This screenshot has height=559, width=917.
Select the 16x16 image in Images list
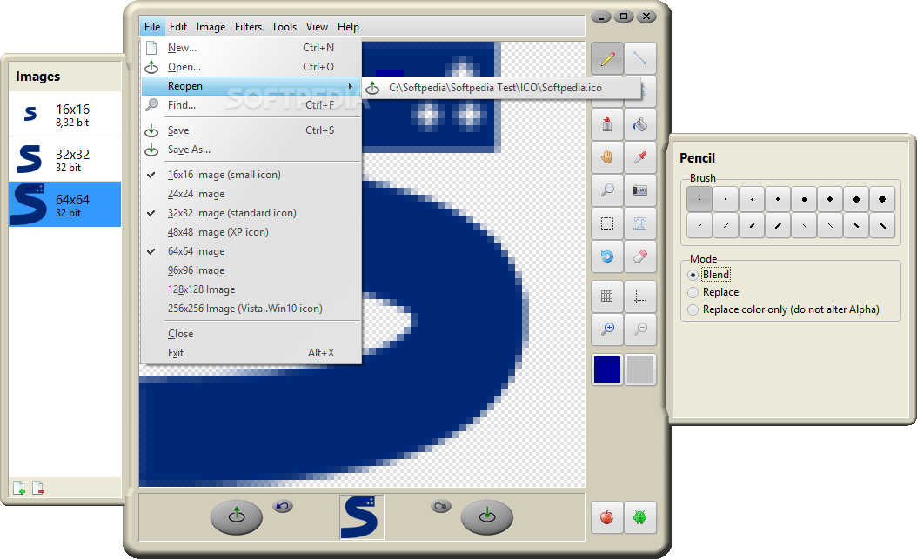tap(65, 114)
